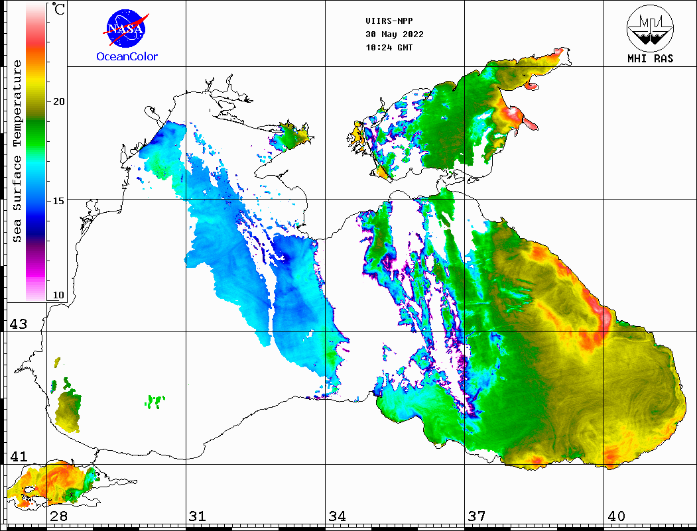Screen dimensions: 697x531
Task: Click the latitude label 43
Action: tap(17, 324)
